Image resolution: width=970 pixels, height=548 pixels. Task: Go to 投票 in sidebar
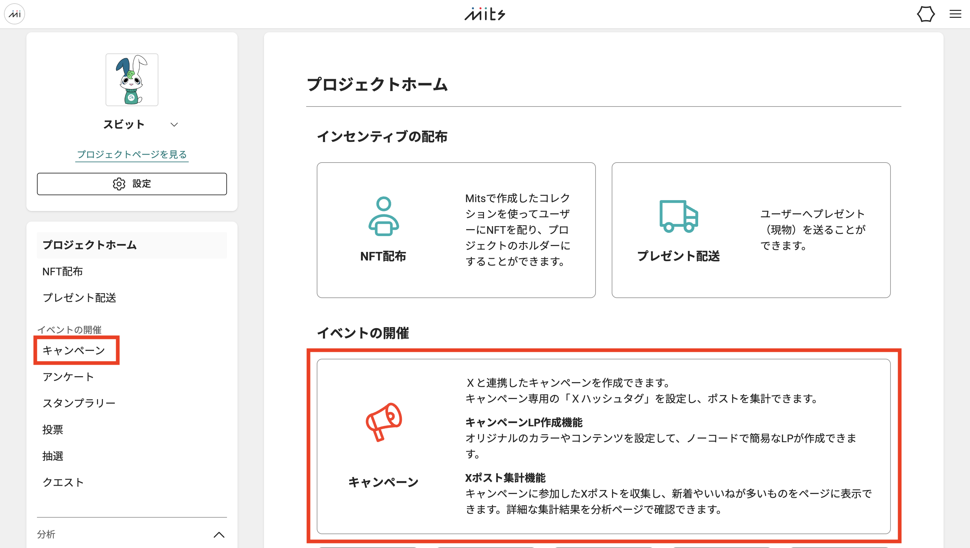53,429
